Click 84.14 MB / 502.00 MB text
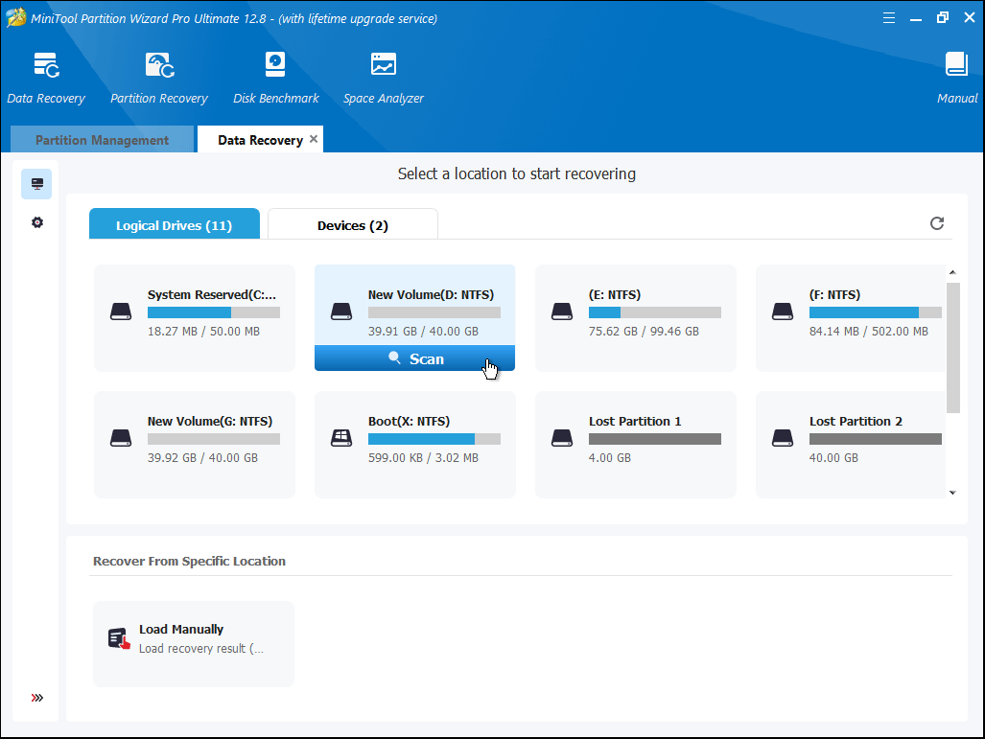985x739 pixels. (x=868, y=331)
